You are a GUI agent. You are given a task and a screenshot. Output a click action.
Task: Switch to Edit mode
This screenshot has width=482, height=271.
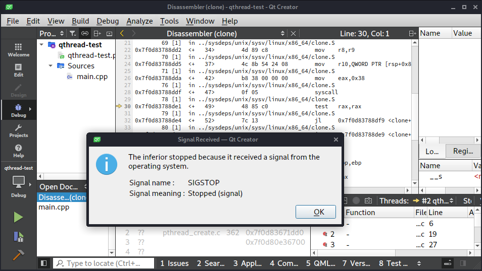coord(18,70)
